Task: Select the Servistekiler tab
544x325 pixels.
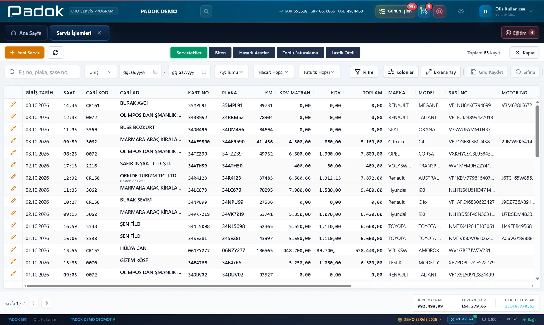Action: (189, 53)
